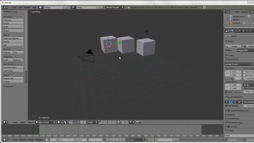
Task: Open the 3D viewport Object menu
Action: 30,122
